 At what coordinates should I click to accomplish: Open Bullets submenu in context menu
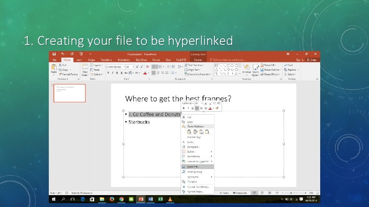[198, 152]
